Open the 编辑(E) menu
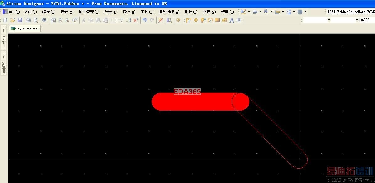This screenshot has height=183, width=375. (49, 12)
